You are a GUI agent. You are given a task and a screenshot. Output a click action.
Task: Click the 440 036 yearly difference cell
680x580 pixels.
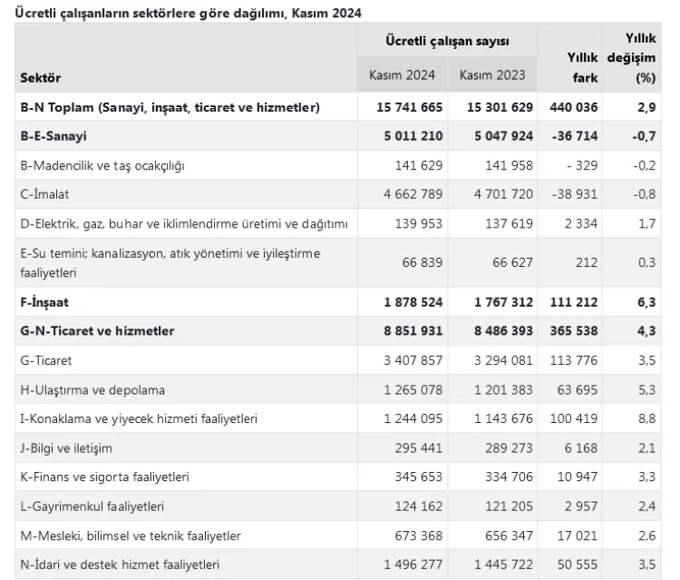(x=574, y=107)
